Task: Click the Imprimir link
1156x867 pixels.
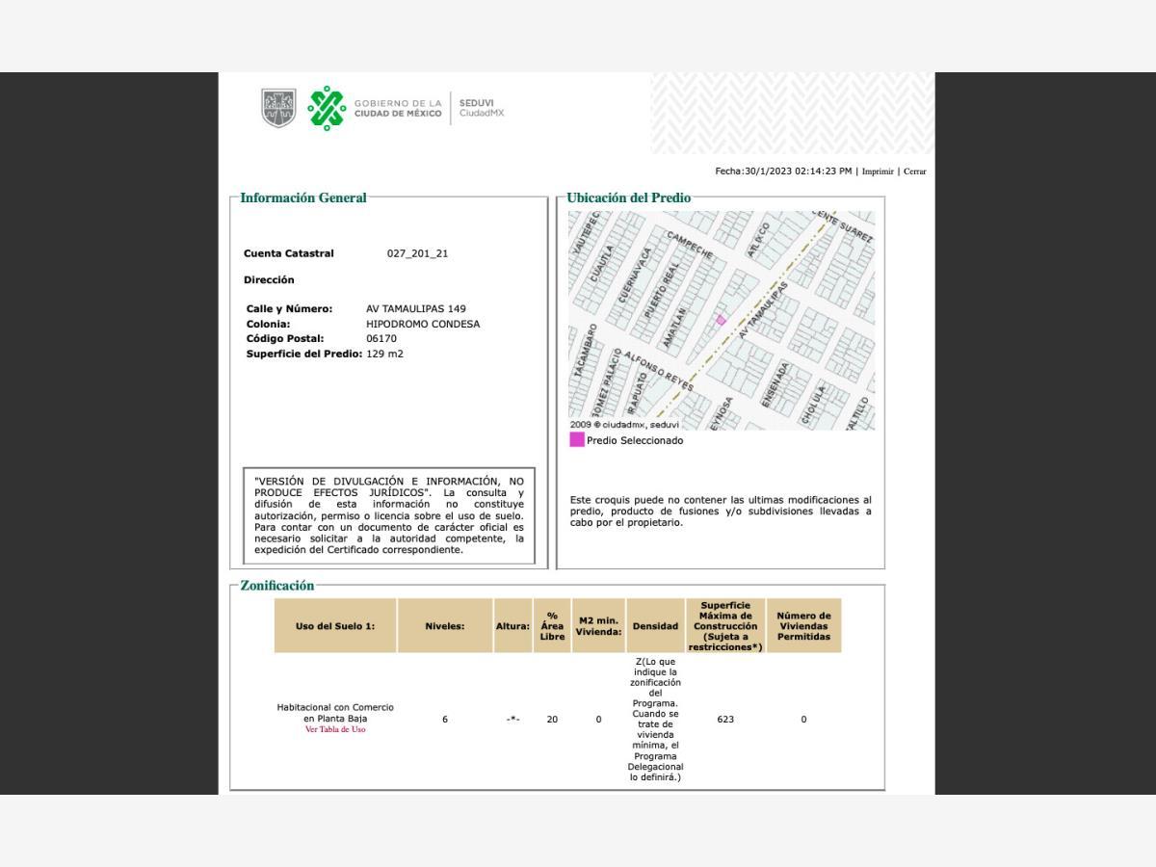Action: point(877,171)
